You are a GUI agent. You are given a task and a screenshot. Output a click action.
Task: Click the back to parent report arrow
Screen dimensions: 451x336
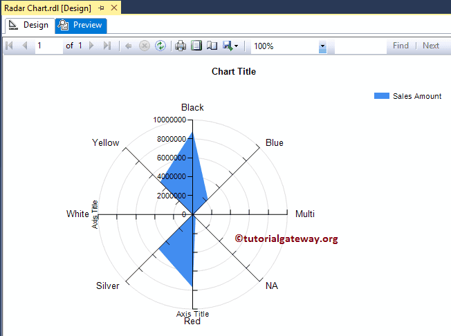pyautogui.click(x=128, y=46)
